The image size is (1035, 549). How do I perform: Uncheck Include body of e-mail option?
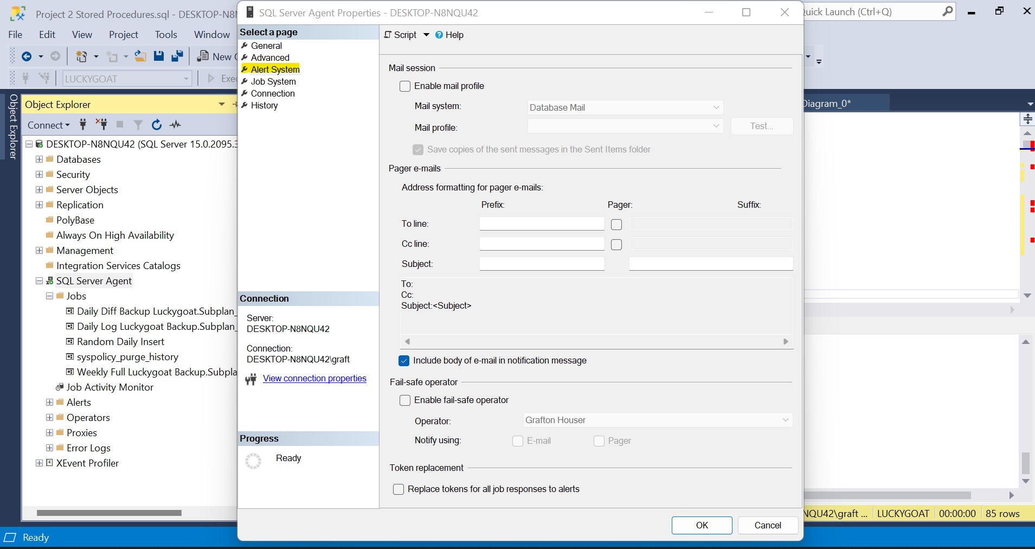pos(404,361)
